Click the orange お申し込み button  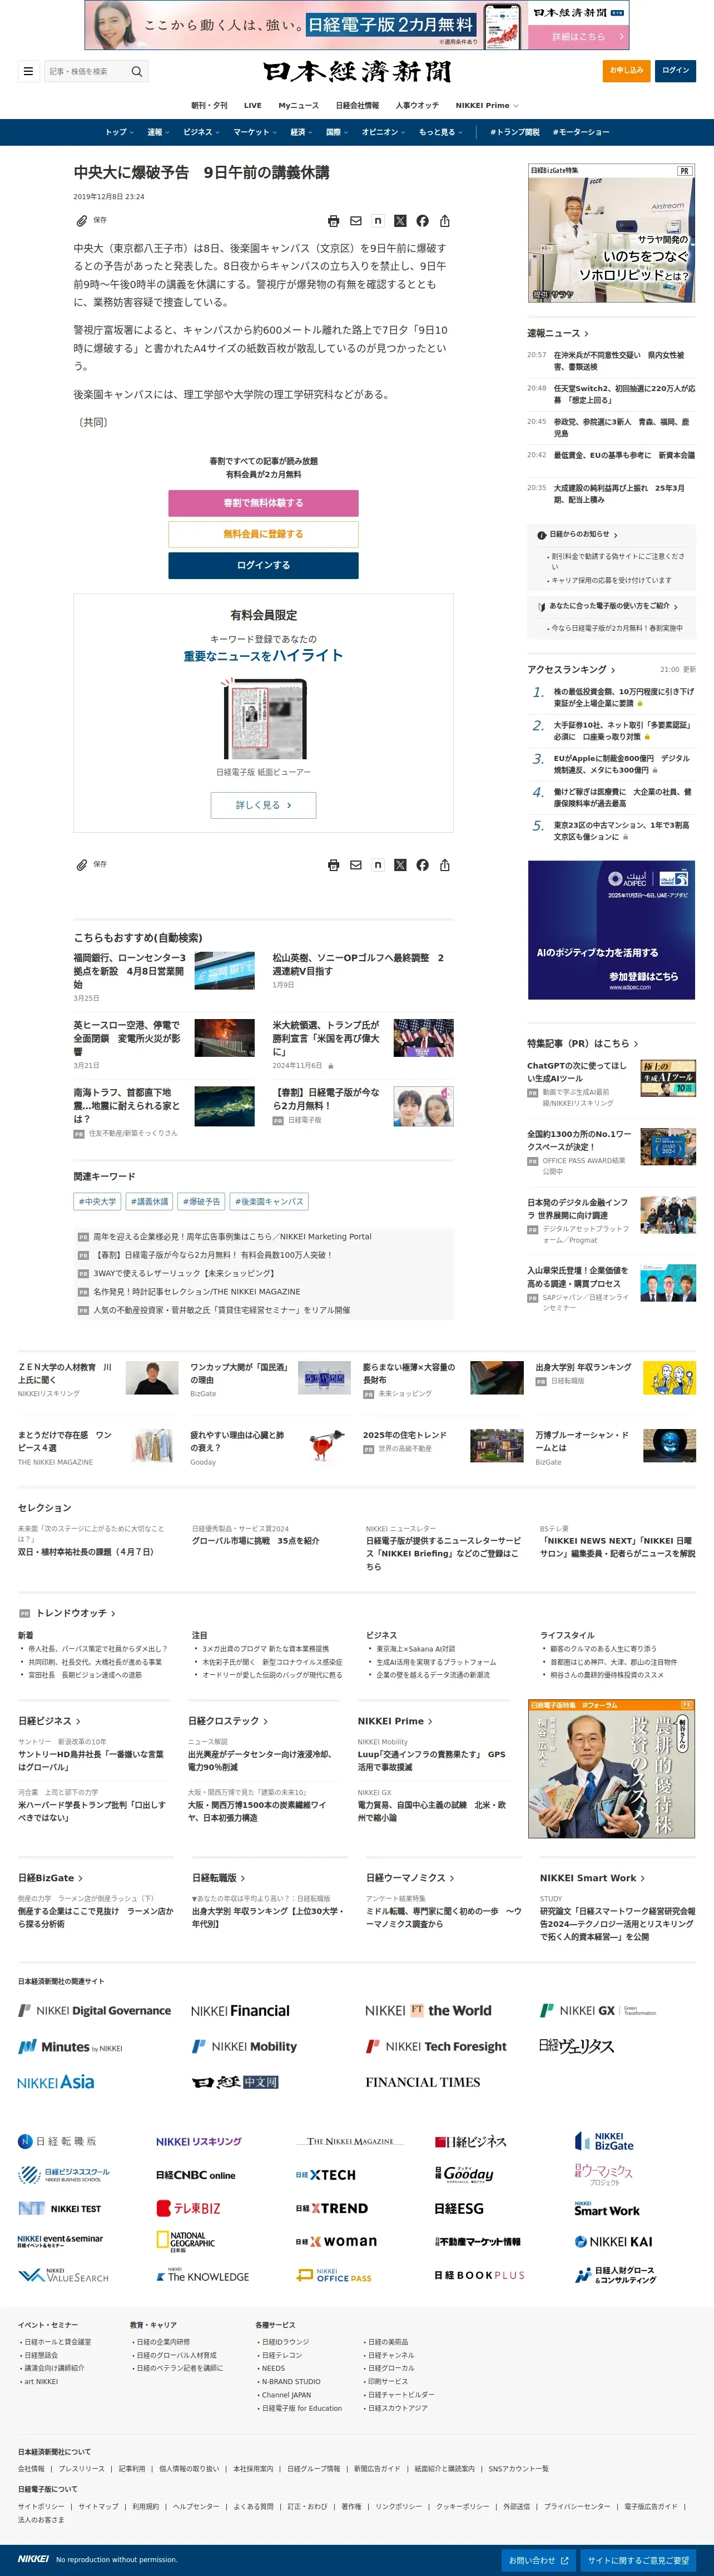(x=628, y=70)
